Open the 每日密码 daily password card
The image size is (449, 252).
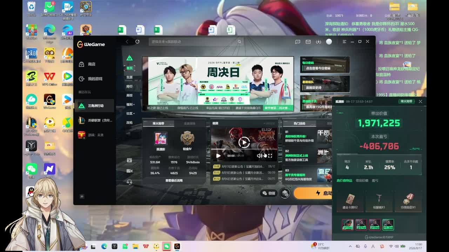[325, 65]
